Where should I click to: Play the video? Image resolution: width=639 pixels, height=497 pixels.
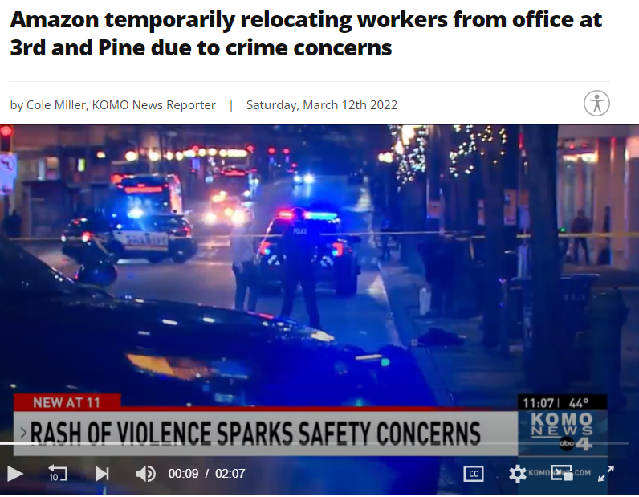click(15, 474)
